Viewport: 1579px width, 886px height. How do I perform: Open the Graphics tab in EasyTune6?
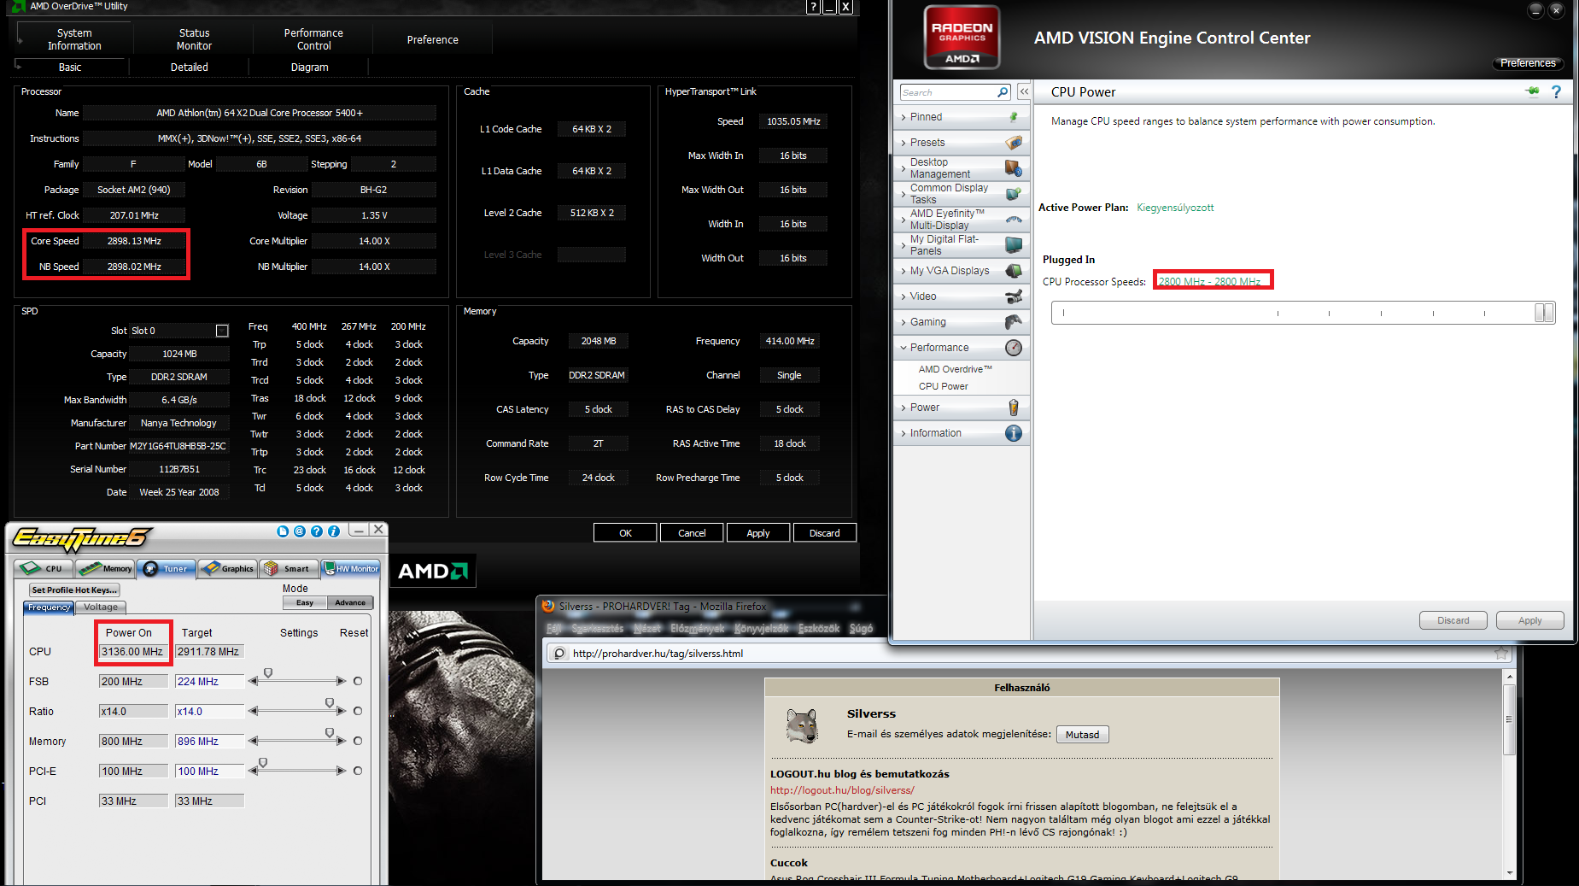(228, 568)
